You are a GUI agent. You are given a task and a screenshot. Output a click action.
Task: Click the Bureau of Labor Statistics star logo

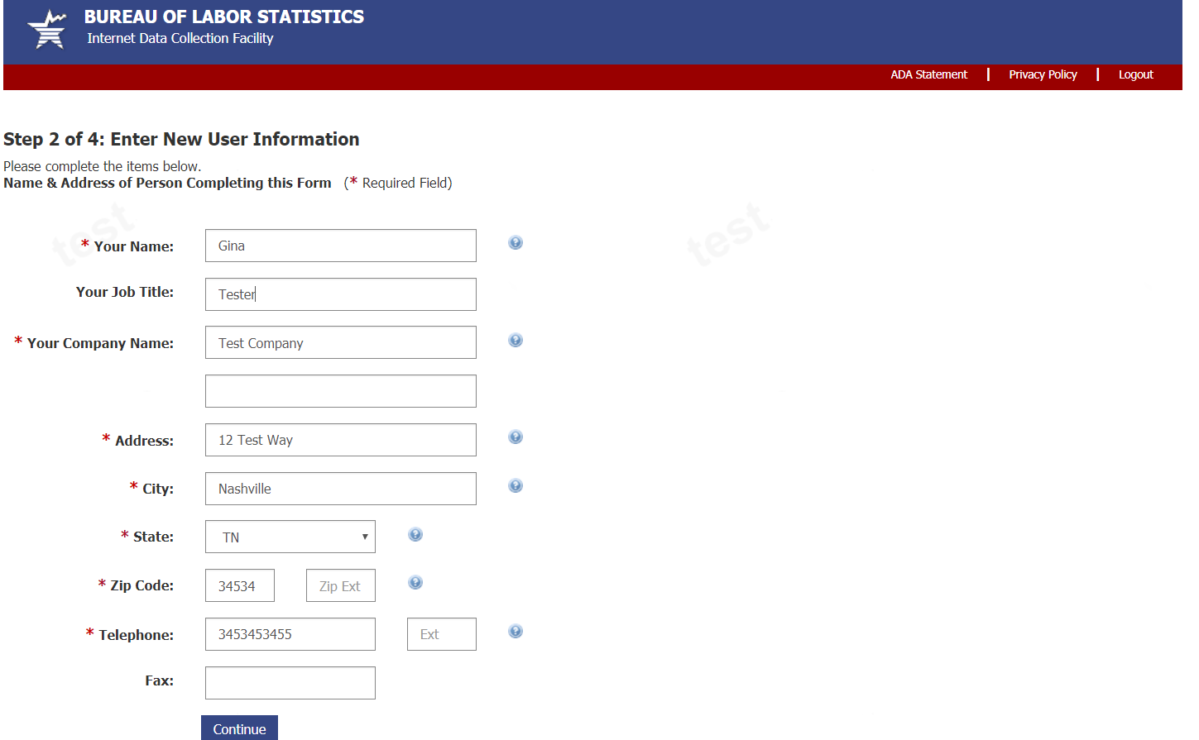(x=47, y=30)
